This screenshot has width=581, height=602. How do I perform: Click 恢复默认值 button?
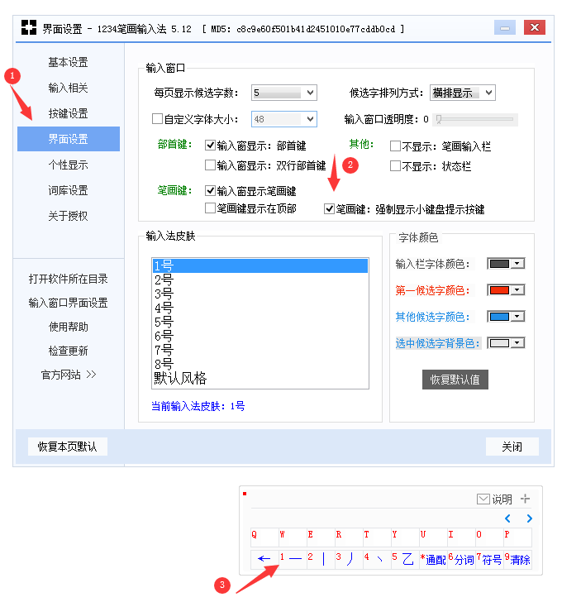pyautogui.click(x=455, y=380)
